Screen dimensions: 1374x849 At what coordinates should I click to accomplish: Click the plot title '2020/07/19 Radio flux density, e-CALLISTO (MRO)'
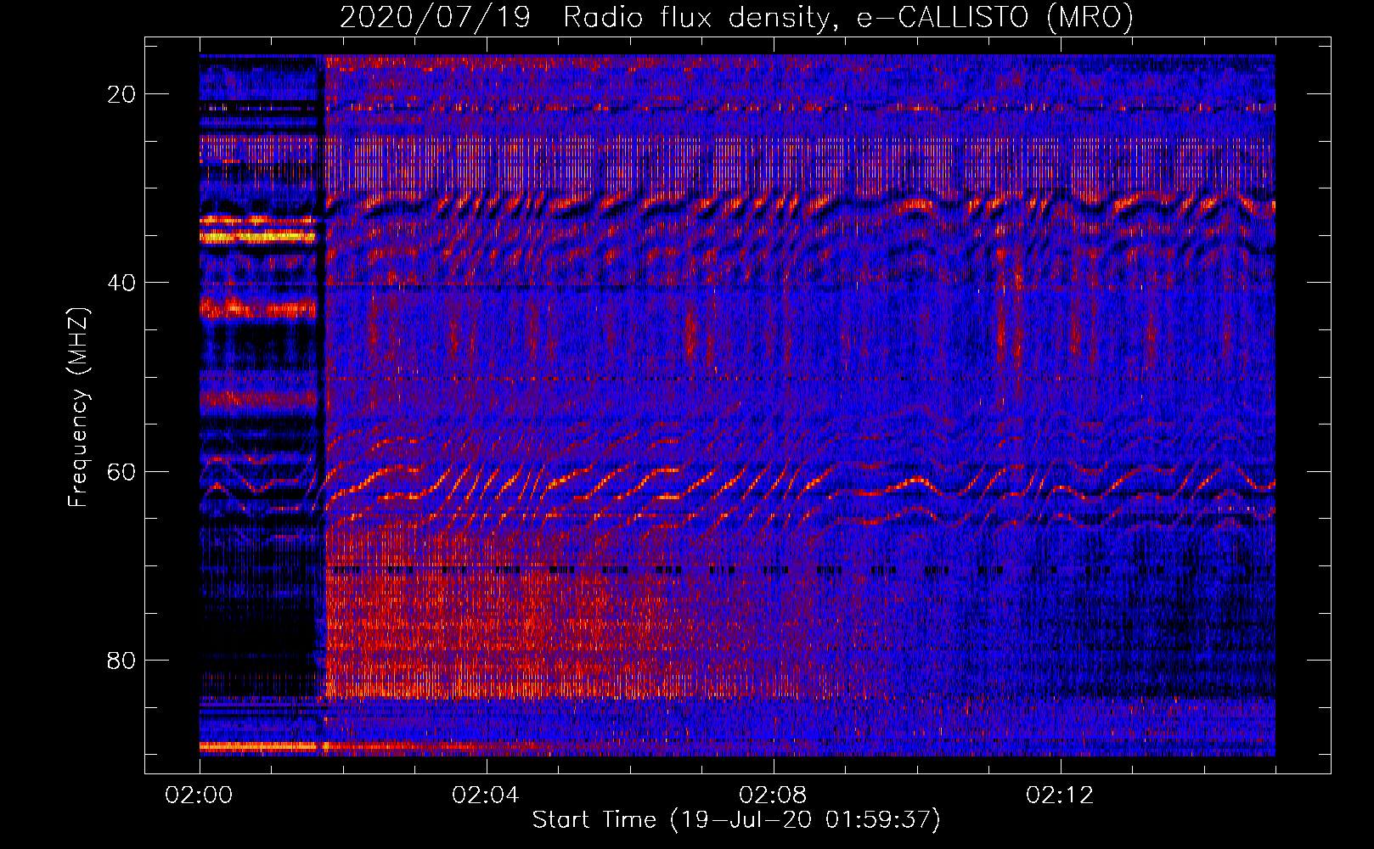(x=736, y=17)
